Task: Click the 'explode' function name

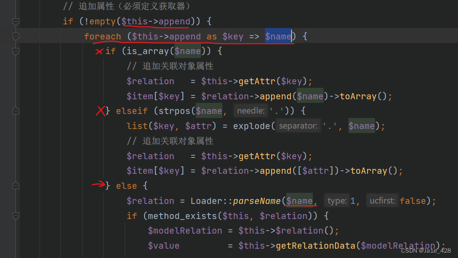Action: pyautogui.click(x=252, y=126)
